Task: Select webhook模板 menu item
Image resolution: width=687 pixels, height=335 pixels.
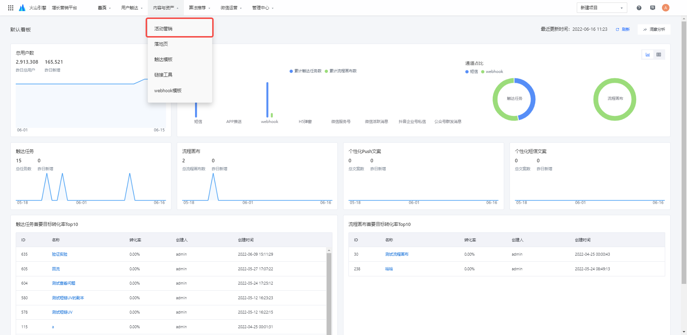Action: [180, 90]
